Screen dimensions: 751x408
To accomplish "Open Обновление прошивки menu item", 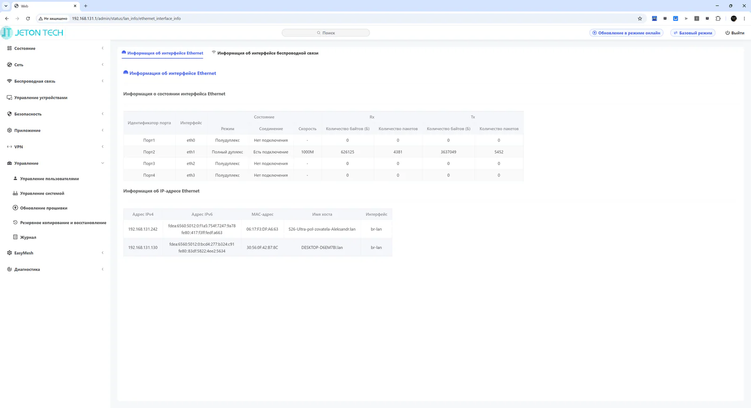I will (x=43, y=208).
